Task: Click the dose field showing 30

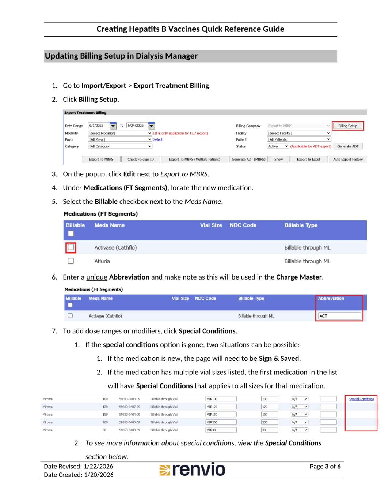Action: 270,430
